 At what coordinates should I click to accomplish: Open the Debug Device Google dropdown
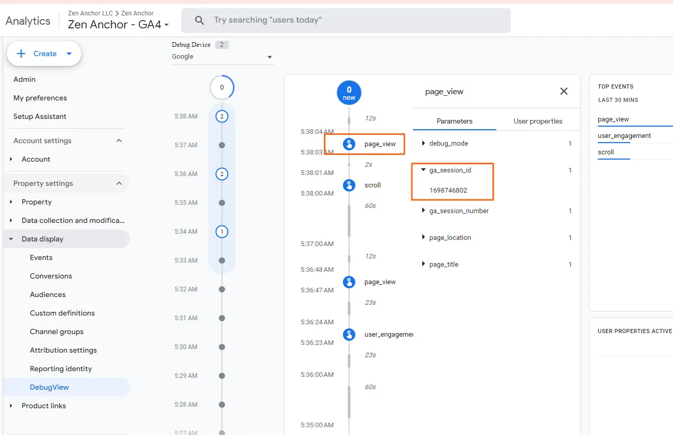coord(222,57)
